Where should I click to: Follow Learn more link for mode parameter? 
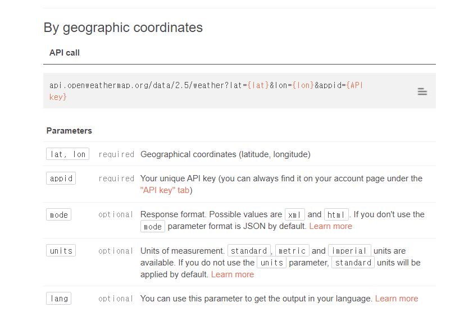330,226
